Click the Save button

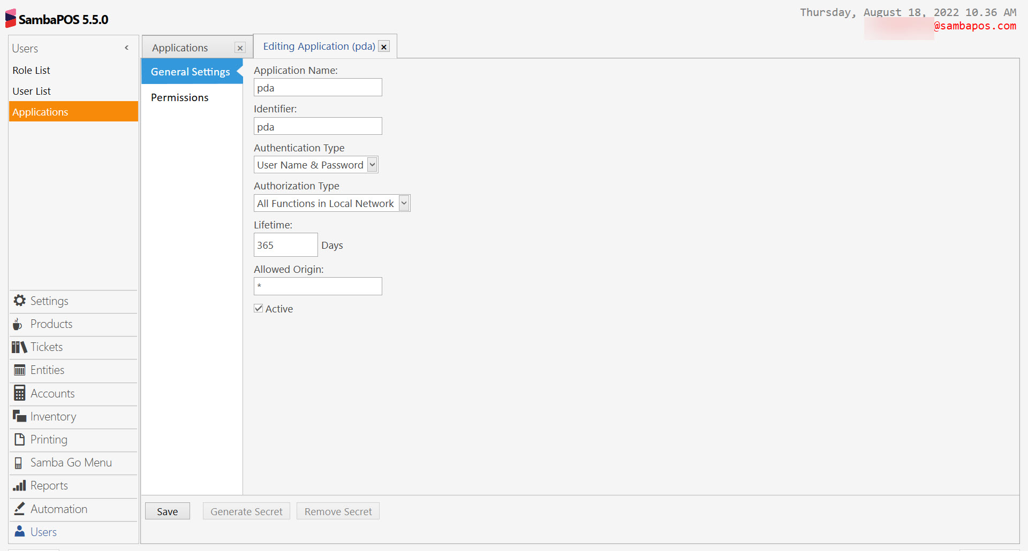click(x=167, y=511)
